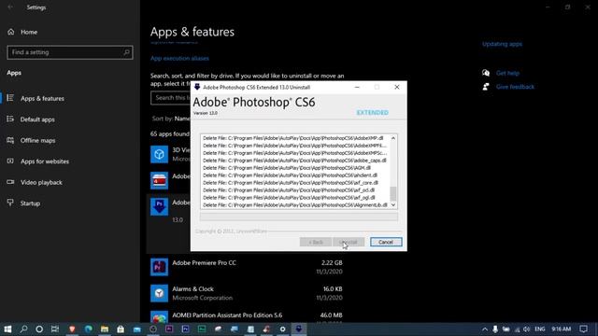598x336 pixels.
Task: Focus the 'Search this list' field
Action: 170,98
